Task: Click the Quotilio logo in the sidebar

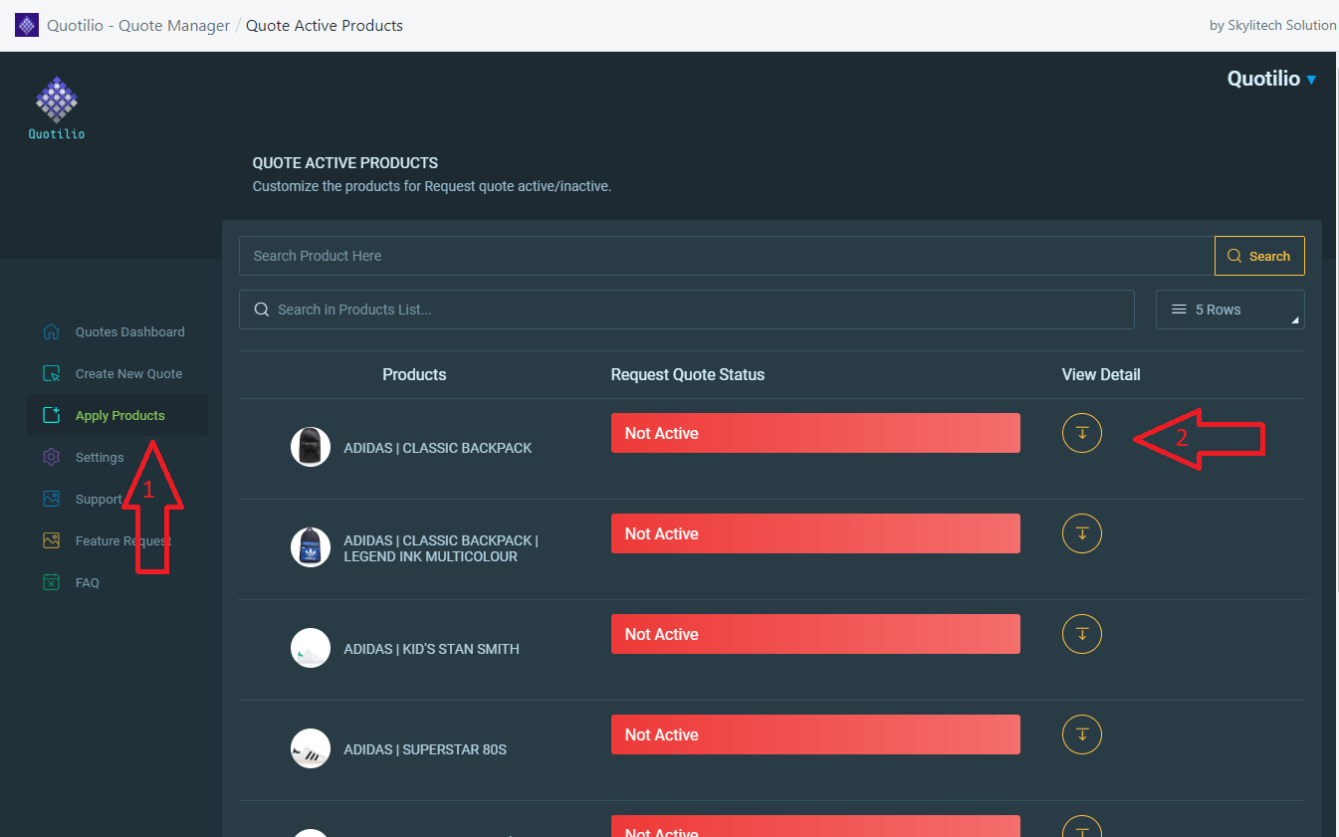Action: [x=57, y=108]
